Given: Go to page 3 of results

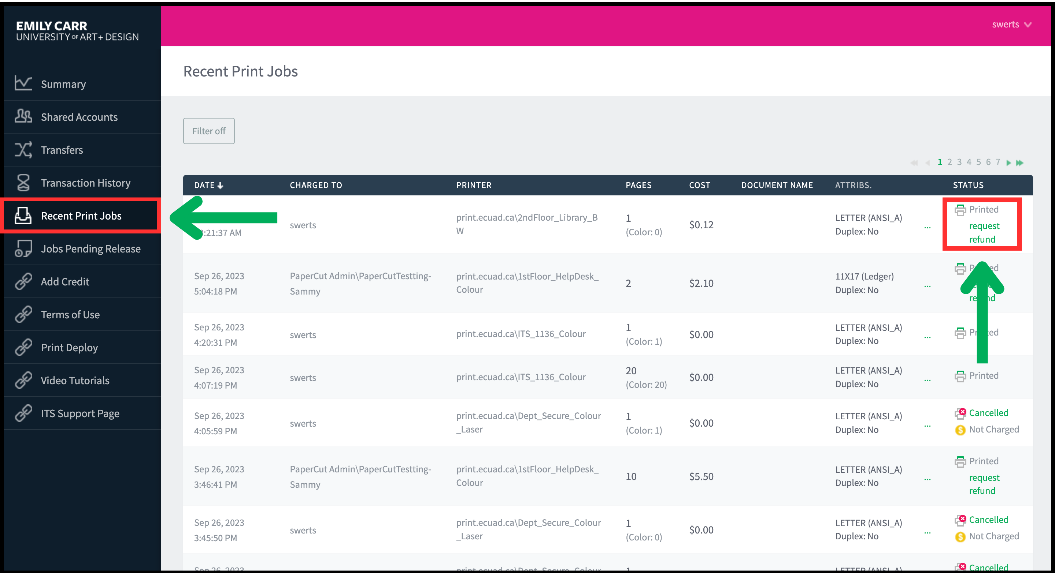Looking at the screenshot, I should 959,162.
